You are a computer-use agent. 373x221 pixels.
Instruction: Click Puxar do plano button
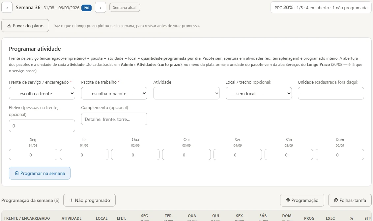pyautogui.click(x=25, y=26)
